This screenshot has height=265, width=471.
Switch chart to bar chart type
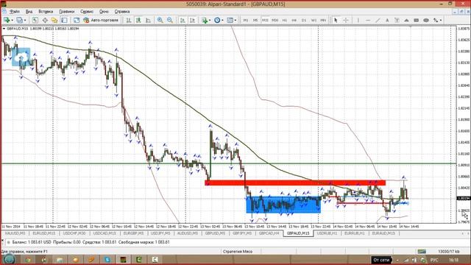tap(129, 20)
